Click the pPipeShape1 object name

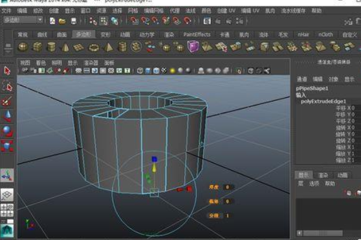(312, 89)
